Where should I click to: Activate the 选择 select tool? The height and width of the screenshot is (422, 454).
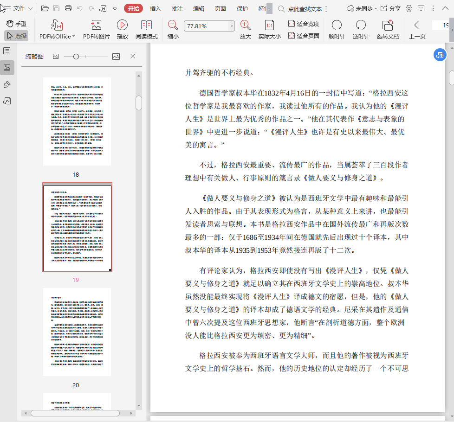(17, 36)
